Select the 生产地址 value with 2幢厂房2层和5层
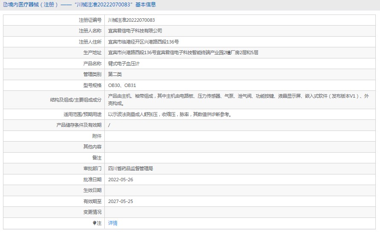This screenshot has height=232, width=380. [183, 52]
